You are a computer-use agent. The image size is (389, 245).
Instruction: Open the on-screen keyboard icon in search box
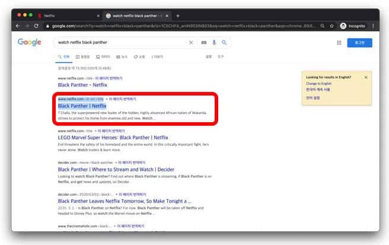204,43
